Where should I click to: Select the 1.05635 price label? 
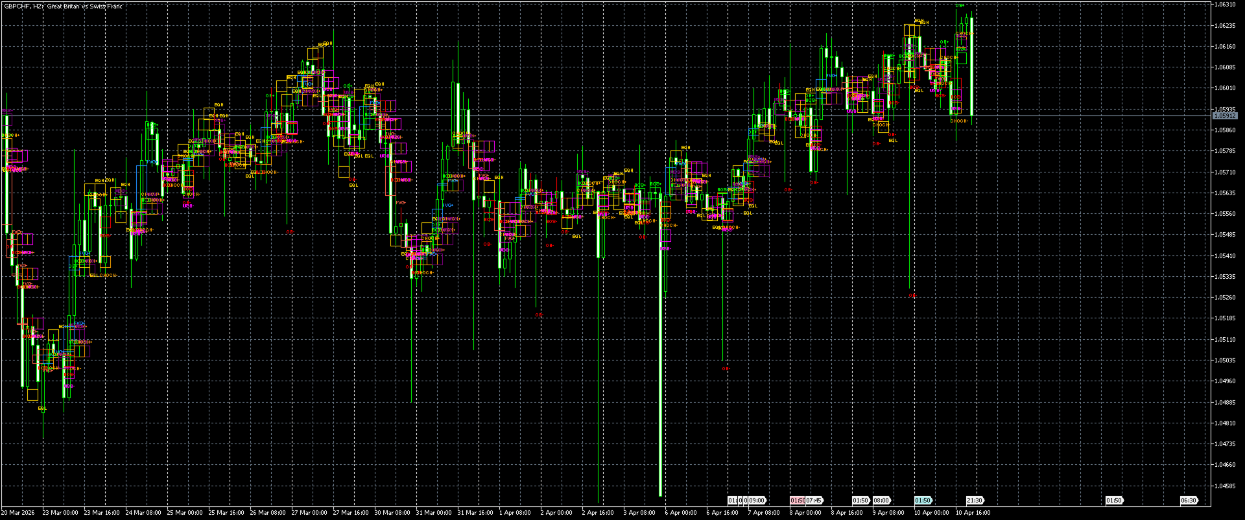pyautogui.click(x=1225, y=193)
